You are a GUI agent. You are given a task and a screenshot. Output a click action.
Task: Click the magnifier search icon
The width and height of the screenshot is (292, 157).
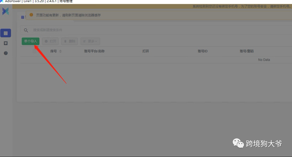26,30
